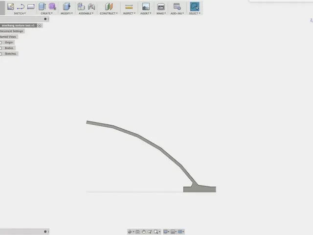This screenshot has width=313, height=235.
Task: Toggle the Origin visibility checkbox
Action: [1, 43]
